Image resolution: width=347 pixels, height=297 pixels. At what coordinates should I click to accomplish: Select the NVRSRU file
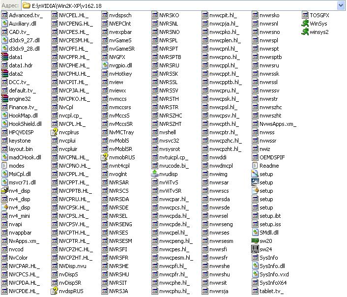(x=166, y=65)
